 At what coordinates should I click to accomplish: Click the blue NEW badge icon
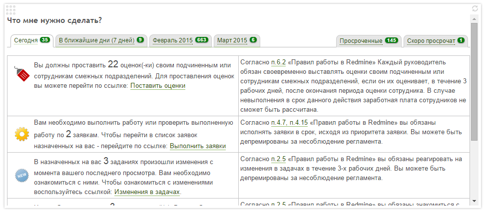(21, 176)
